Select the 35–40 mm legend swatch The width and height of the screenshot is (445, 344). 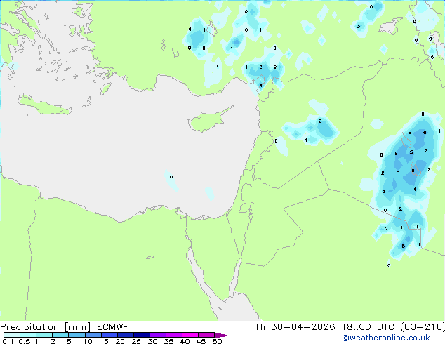(173, 335)
